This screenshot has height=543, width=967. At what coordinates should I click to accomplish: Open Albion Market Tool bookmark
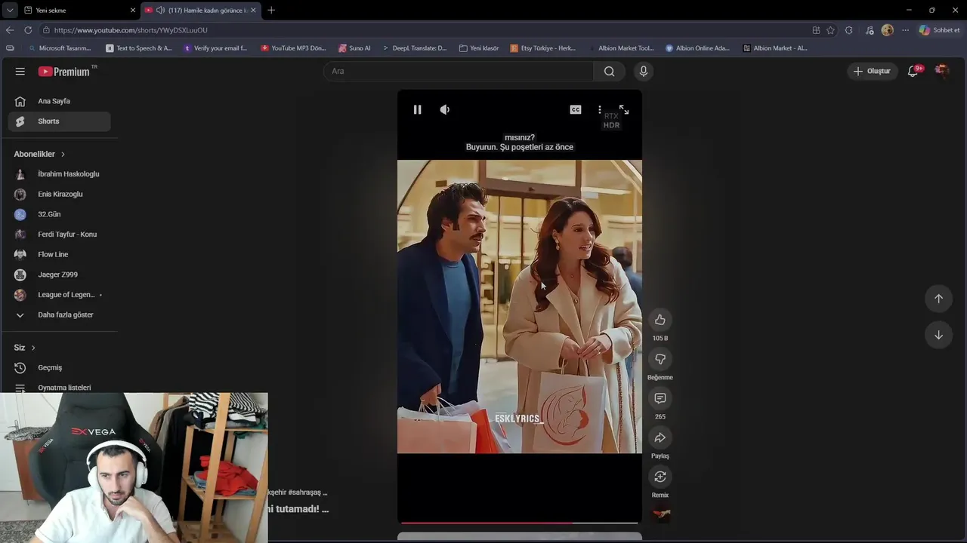621,48
